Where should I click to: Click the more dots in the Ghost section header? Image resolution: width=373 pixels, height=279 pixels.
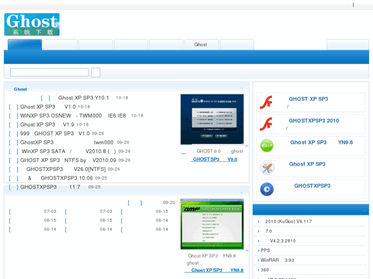point(242,89)
